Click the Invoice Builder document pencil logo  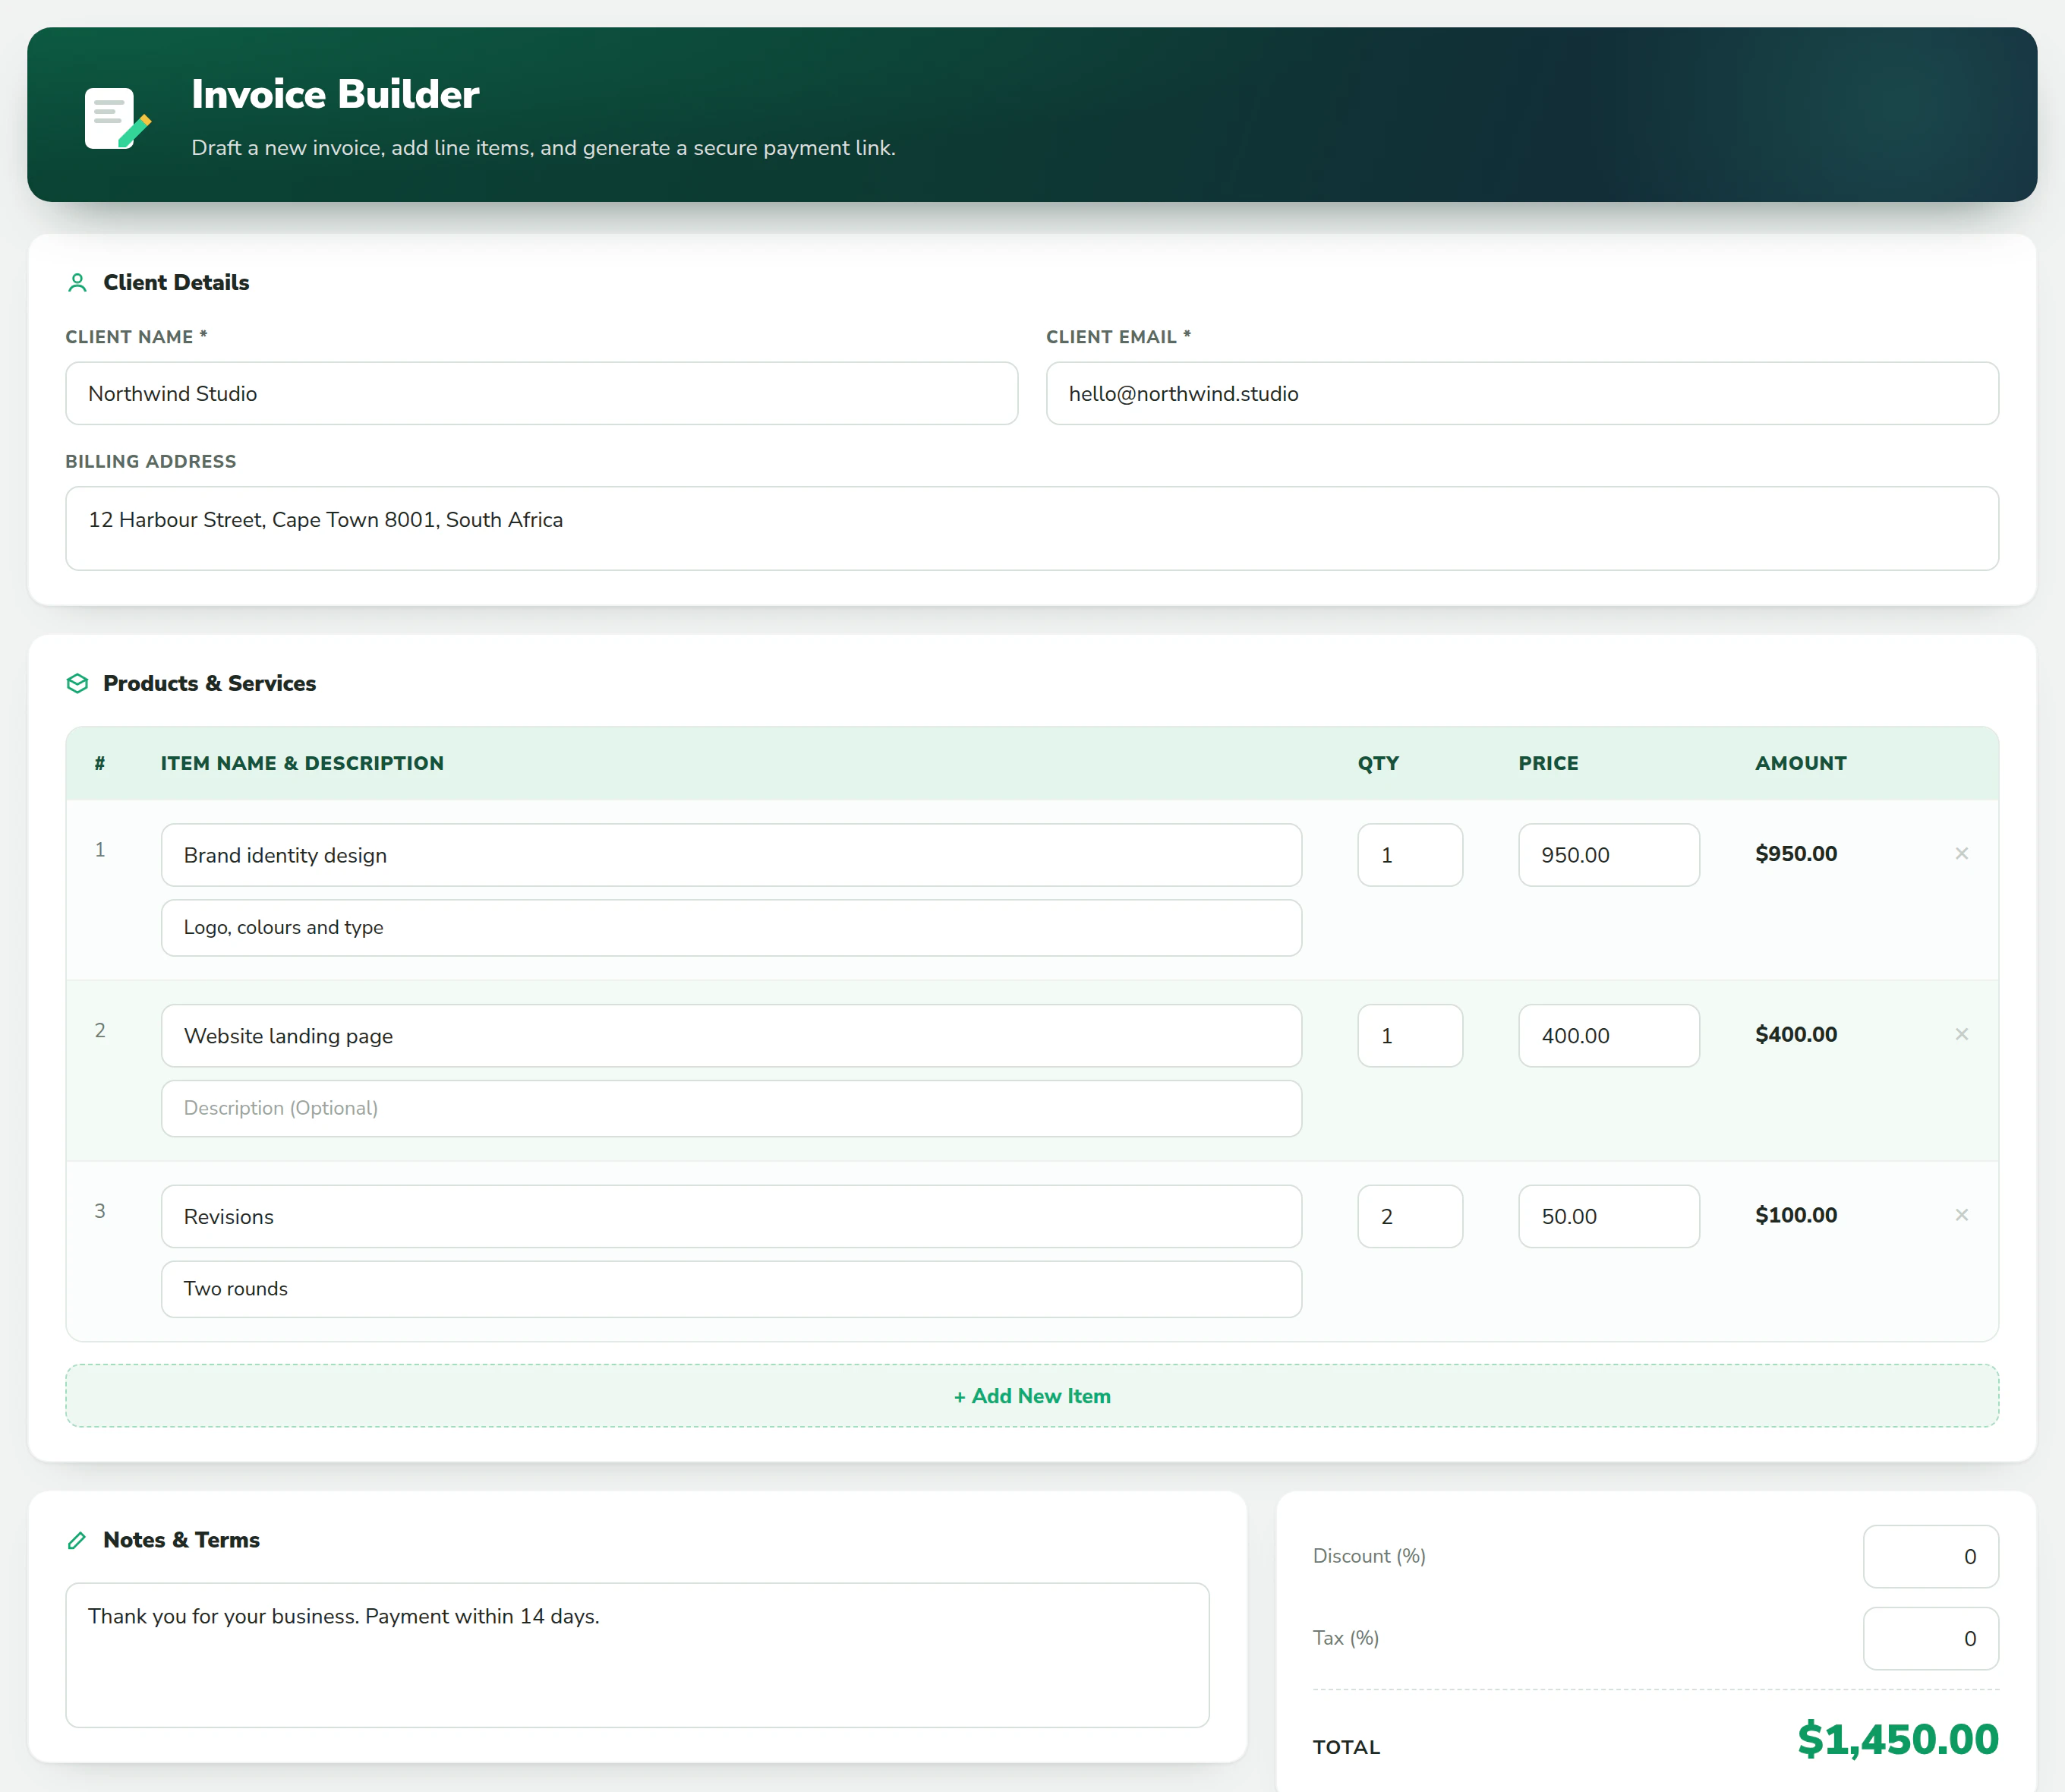pos(118,118)
